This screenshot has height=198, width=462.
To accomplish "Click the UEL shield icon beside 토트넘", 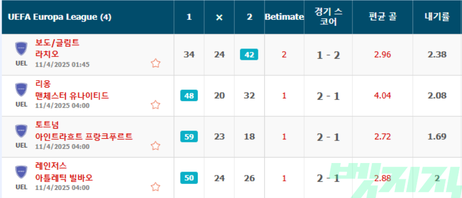I will [21, 131].
